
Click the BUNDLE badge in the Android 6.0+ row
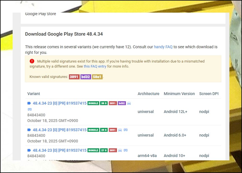tap(93, 130)
